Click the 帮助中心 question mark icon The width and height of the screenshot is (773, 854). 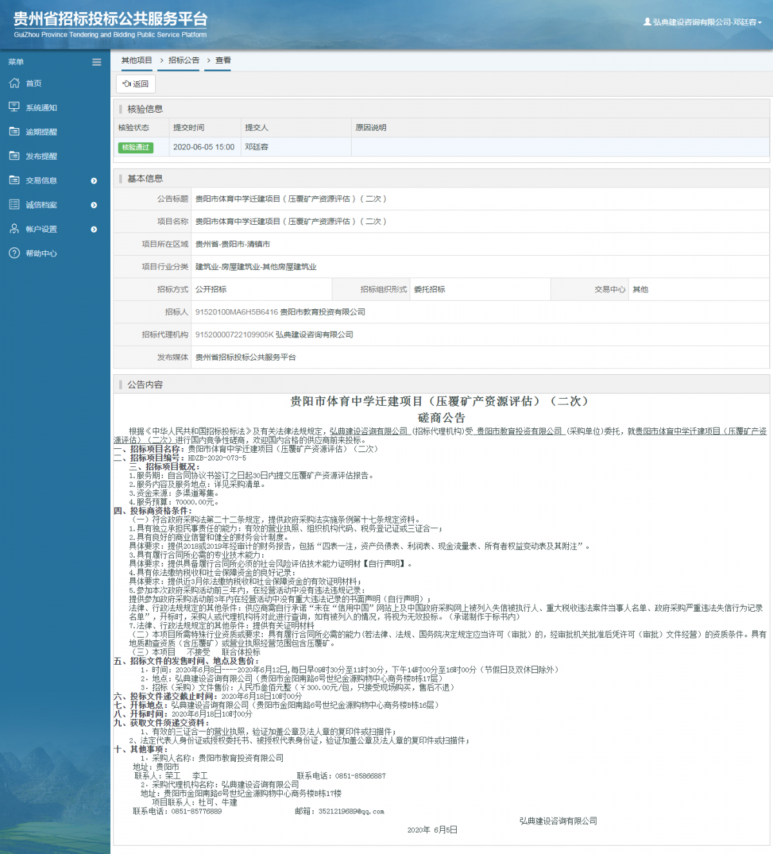pos(14,253)
